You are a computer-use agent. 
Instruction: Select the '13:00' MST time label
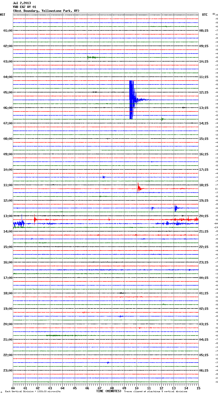coord(8,216)
